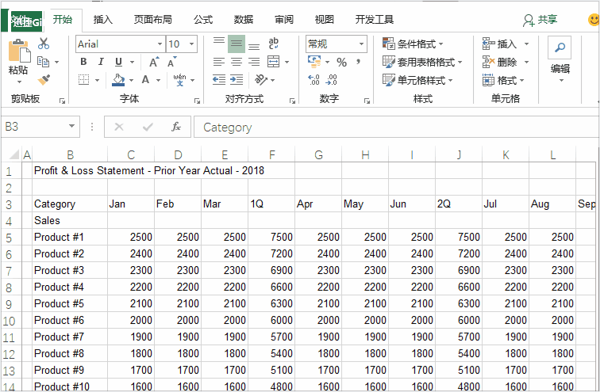Open Number (数字) dialog launcher
This screenshot has height=392, width=600.
(367, 101)
